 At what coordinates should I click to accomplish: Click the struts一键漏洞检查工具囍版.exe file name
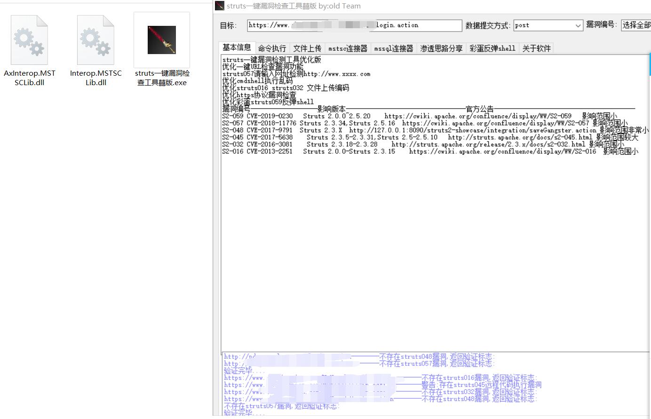(162, 78)
